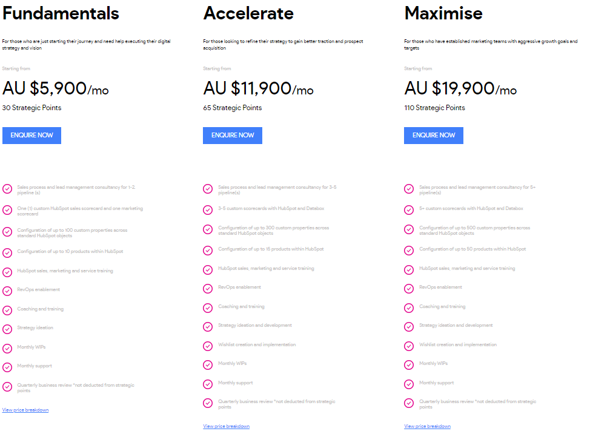The width and height of the screenshot is (590, 437).
Task: Click check icon beside Maximise 'Monthly support'
Action: tap(409, 384)
